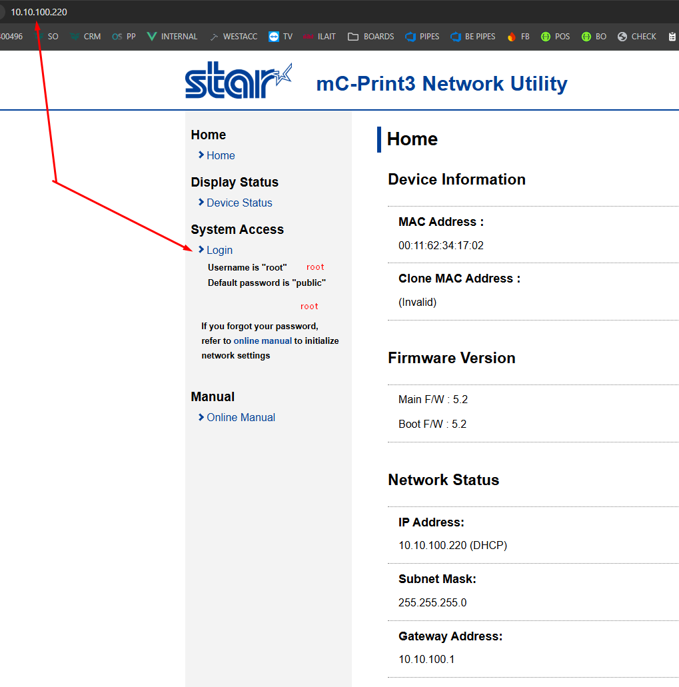Open the PIPES Azure DevOps bookmark

(422, 37)
